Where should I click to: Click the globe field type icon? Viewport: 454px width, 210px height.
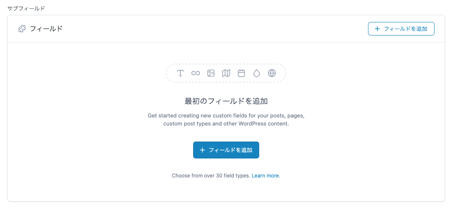[x=272, y=73]
